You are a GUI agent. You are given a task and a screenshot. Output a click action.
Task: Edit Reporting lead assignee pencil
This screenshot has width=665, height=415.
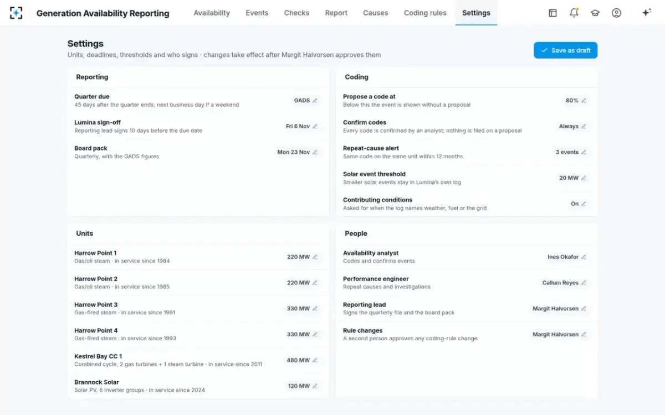(584, 309)
